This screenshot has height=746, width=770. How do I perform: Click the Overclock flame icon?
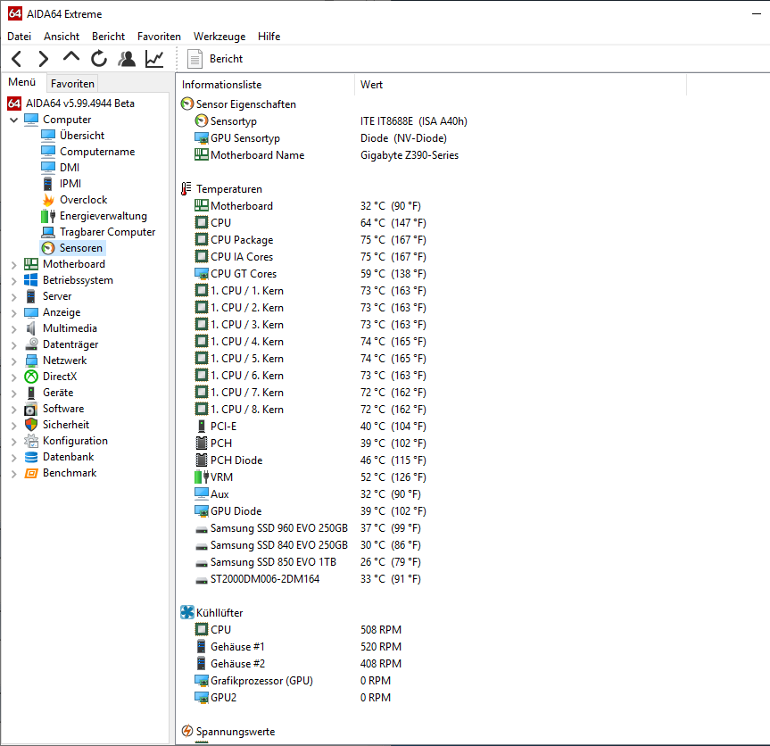point(48,199)
